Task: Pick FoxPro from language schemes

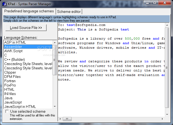Action: pyautogui.click(x=28, y=85)
